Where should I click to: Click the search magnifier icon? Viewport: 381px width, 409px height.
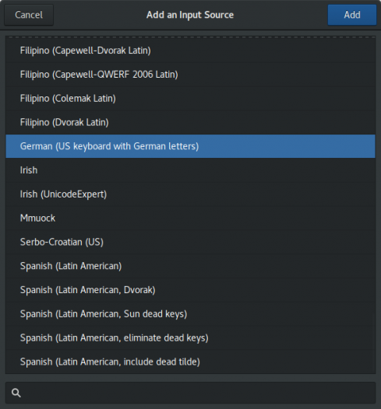(x=16, y=393)
